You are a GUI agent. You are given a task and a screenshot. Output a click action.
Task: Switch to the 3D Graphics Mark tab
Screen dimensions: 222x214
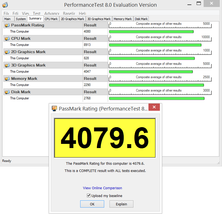point(99,19)
